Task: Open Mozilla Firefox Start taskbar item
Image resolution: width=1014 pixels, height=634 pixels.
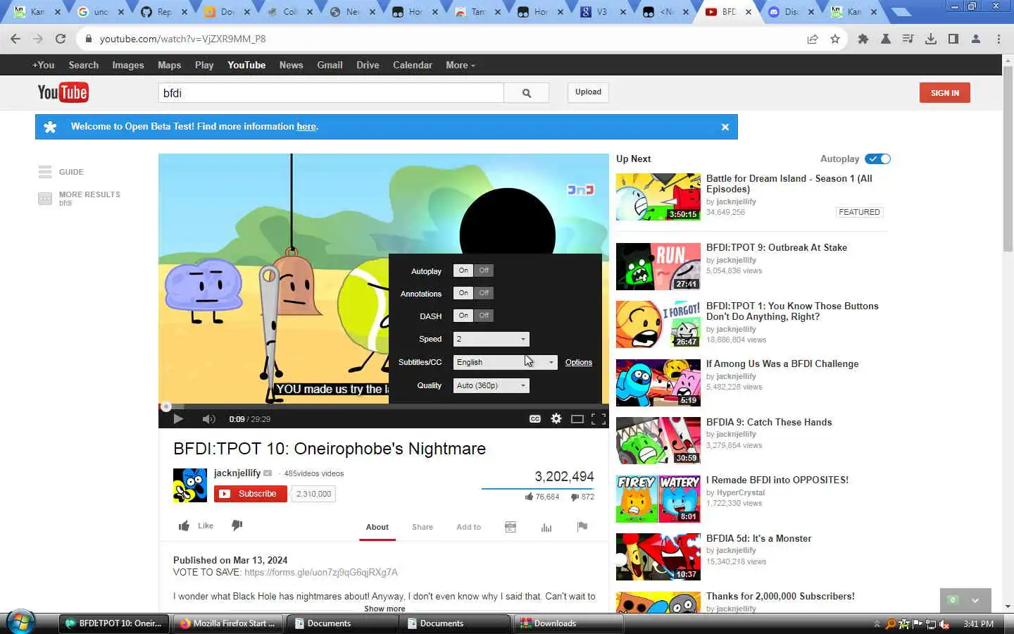Action: click(227, 623)
